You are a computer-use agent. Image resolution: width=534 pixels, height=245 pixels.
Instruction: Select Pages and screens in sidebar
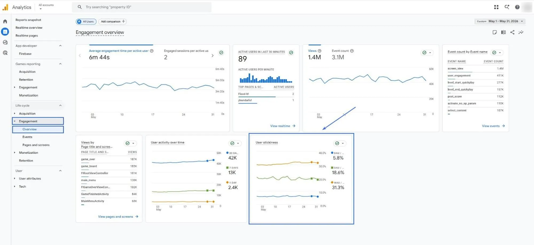(x=36, y=145)
